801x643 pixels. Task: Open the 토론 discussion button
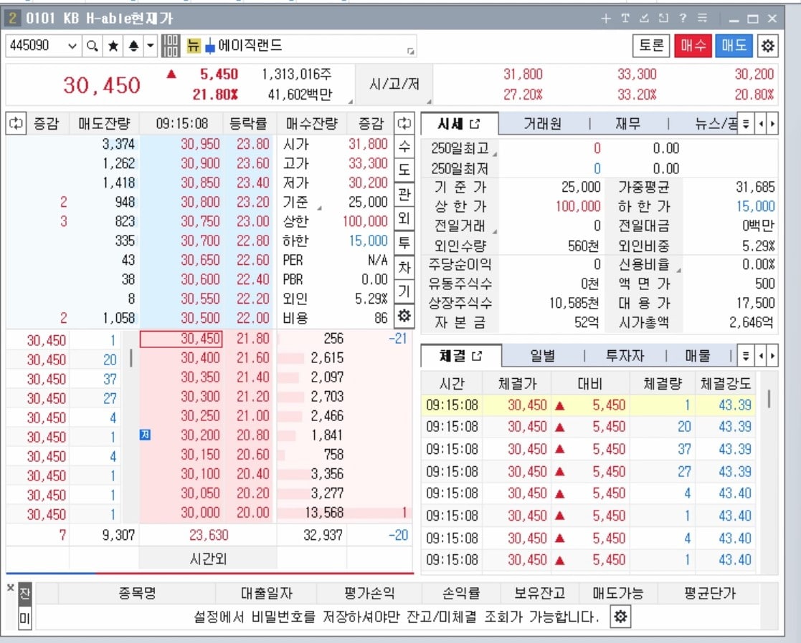point(651,46)
